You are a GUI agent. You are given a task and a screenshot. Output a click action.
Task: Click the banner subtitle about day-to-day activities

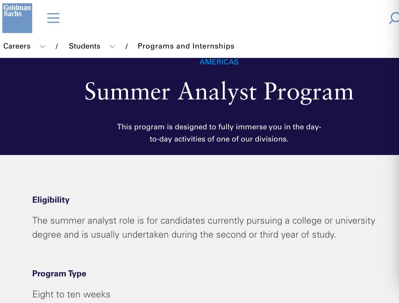pos(219,133)
